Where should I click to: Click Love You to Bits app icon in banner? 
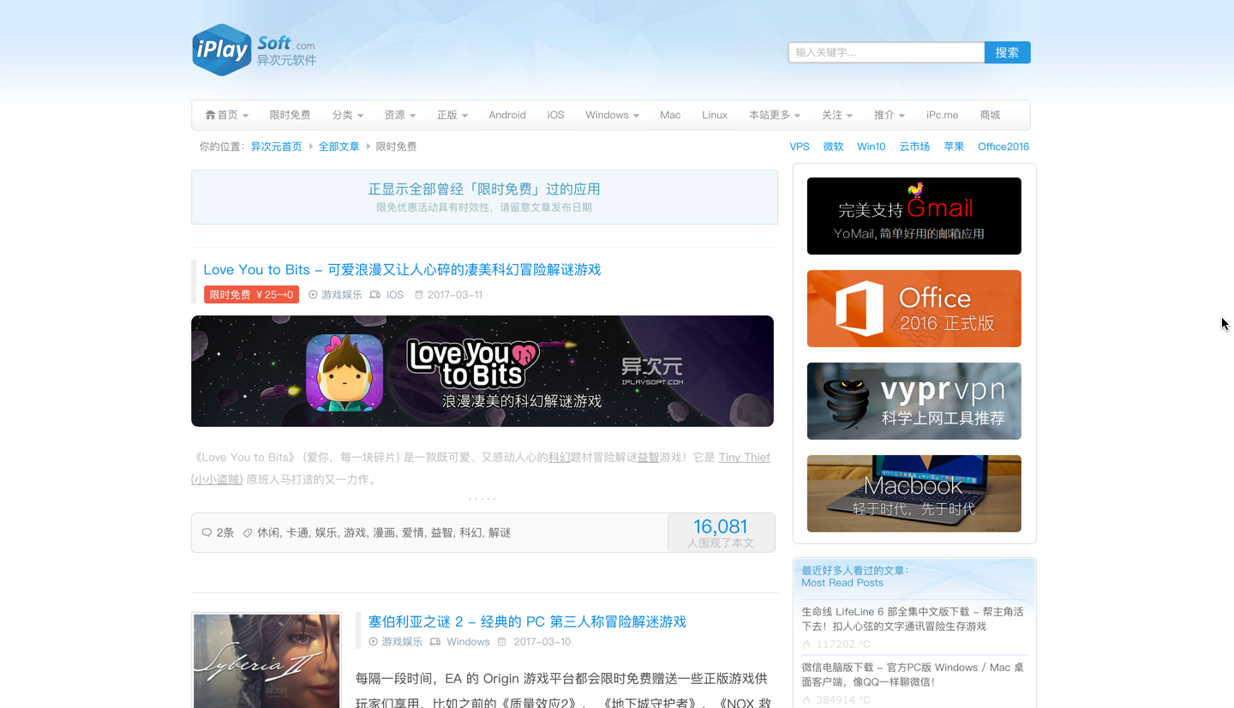coord(344,372)
